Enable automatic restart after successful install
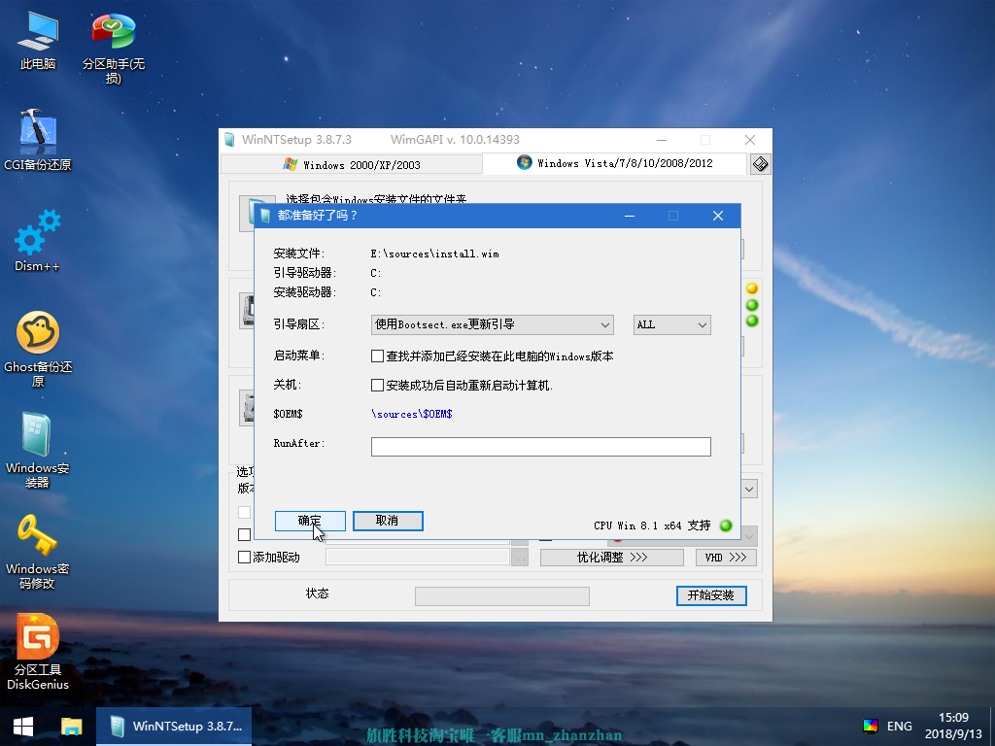This screenshot has width=995, height=746. 377,385
